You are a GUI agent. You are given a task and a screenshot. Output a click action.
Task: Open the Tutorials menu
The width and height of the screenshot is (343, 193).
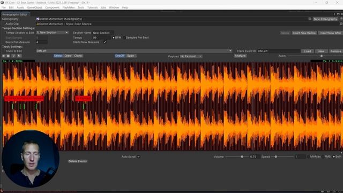pos(93,8)
